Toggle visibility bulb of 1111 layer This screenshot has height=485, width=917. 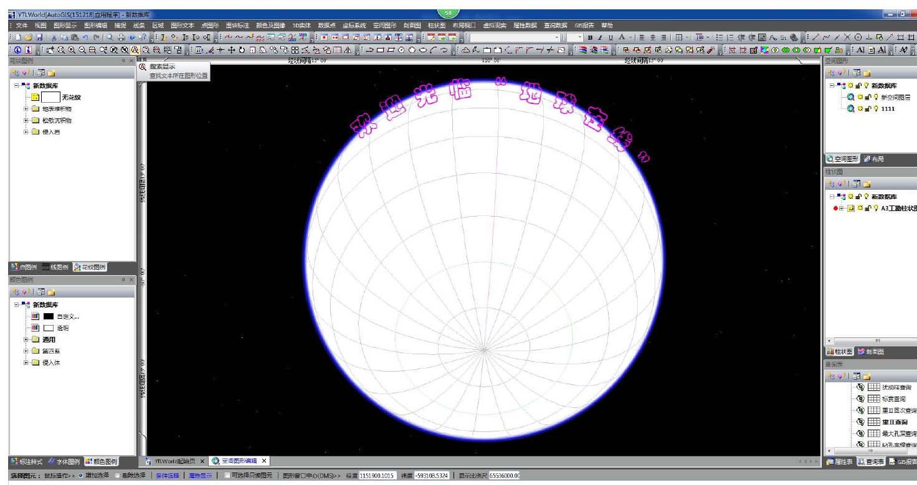pyautogui.click(x=875, y=108)
